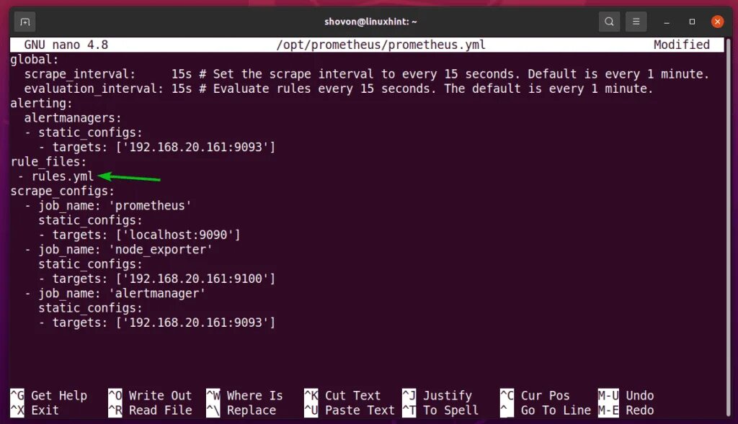Select the ^W Where Is shortcut
Image resolution: width=738 pixels, height=424 pixels.
pyautogui.click(x=245, y=396)
